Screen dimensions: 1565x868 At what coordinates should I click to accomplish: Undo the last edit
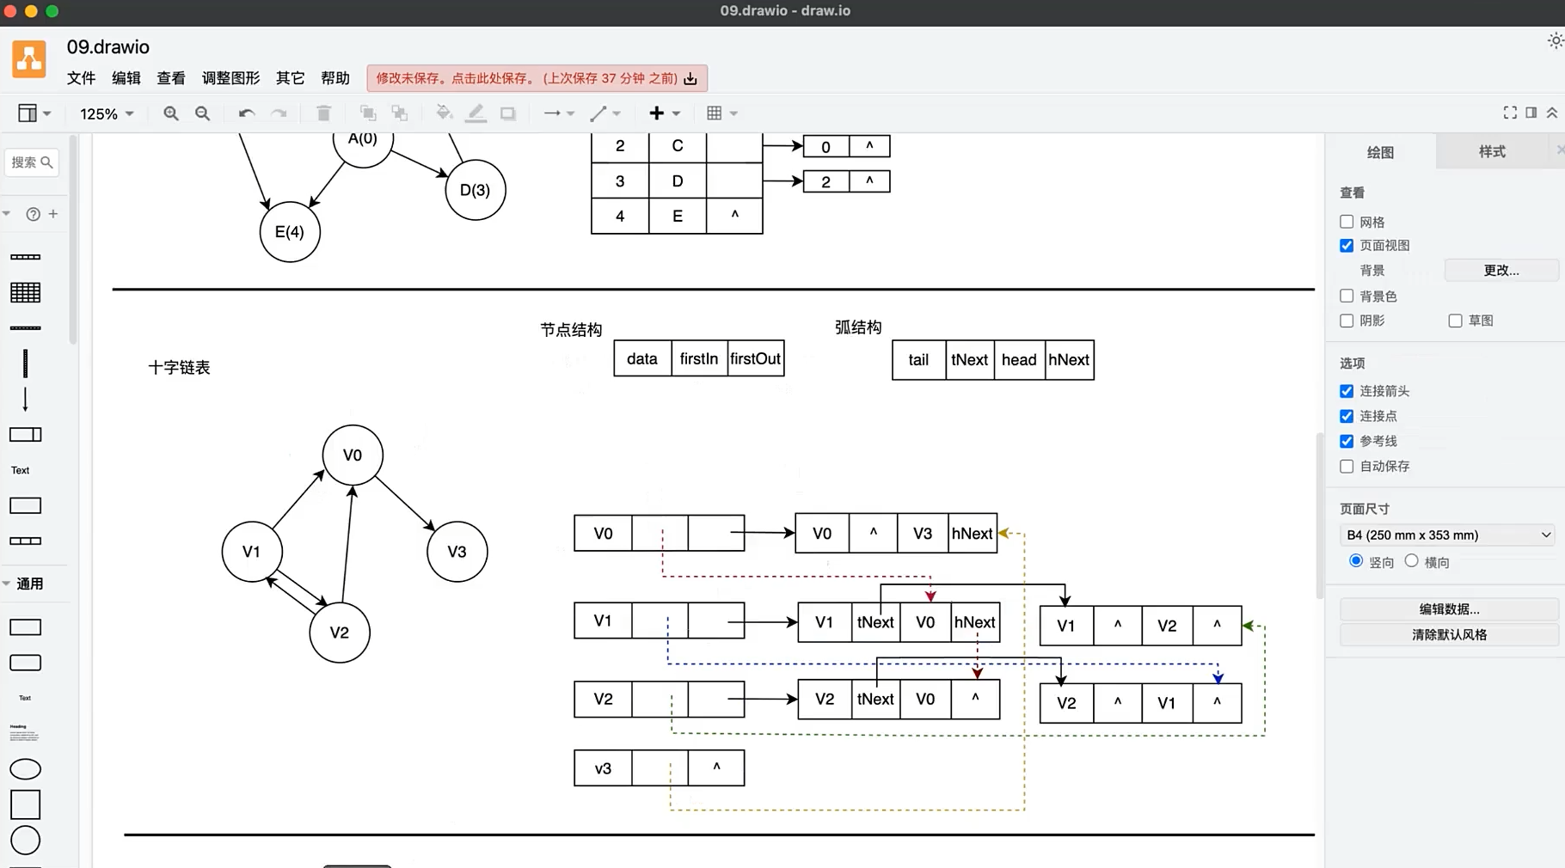(x=247, y=113)
